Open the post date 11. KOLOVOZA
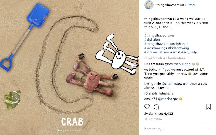 pos(153,119)
